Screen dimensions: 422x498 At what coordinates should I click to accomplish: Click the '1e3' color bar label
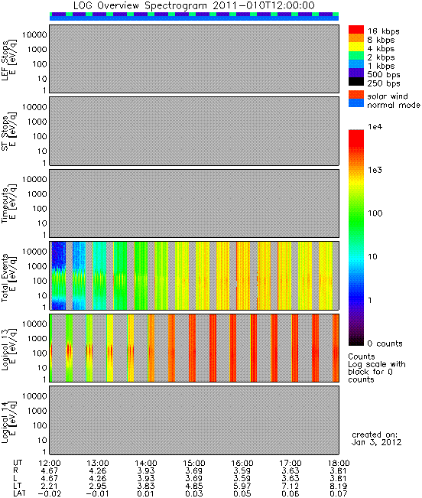(x=375, y=170)
